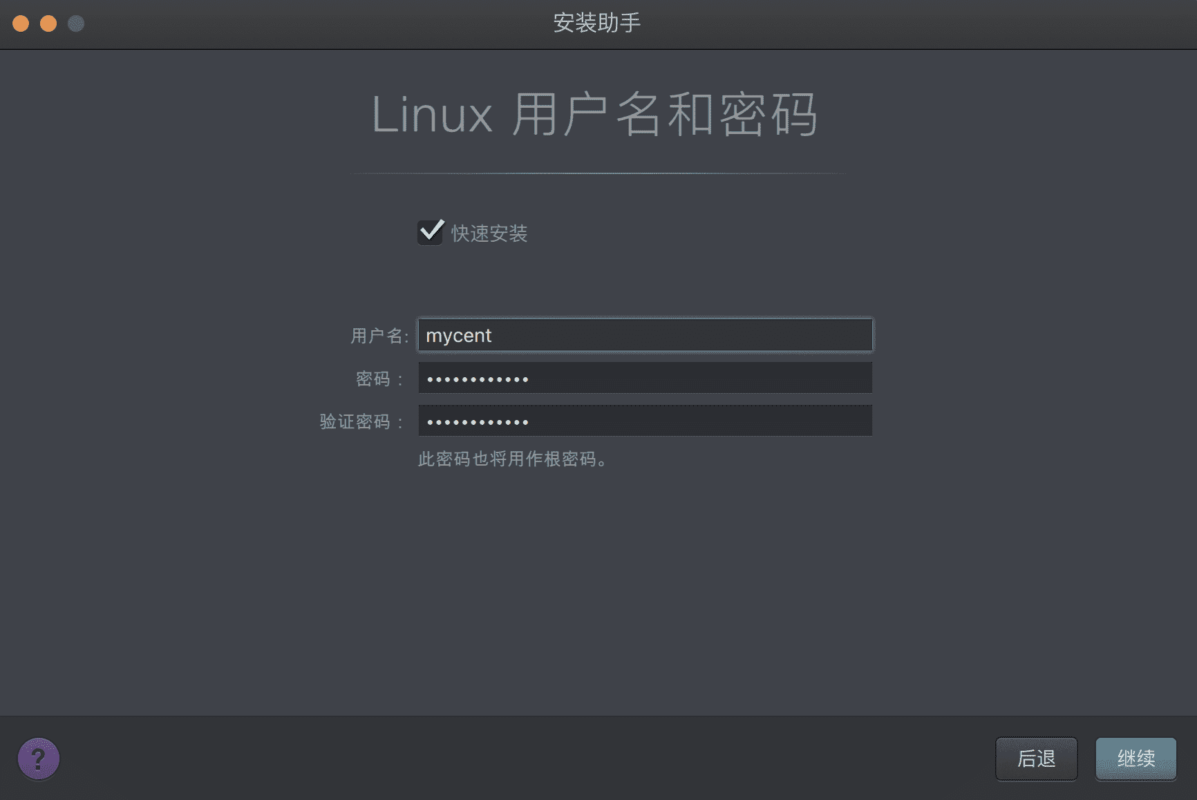Click the 用户名 field containing mycent
Screen dimensions: 1197x800
(645, 336)
